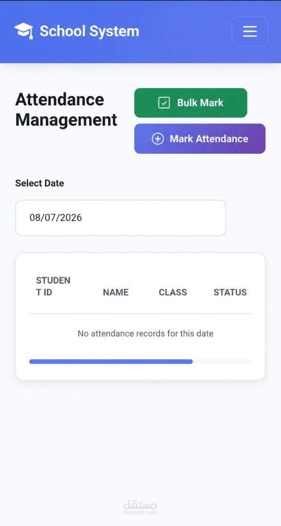The height and width of the screenshot is (526, 281).
Task: Click the white attendance table card
Action: [x=140, y=316]
